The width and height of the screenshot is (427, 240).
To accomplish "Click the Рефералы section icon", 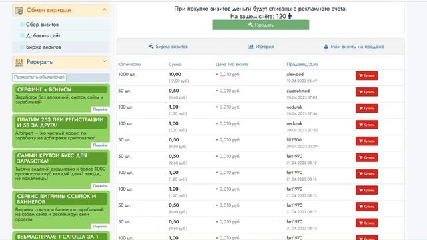I will pos(19,62).
